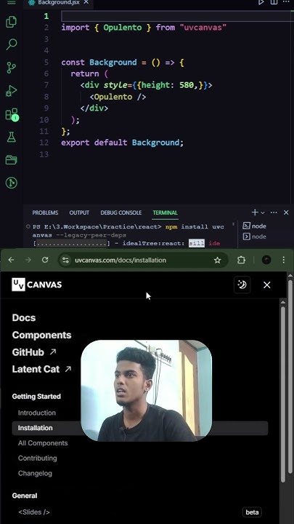This screenshot has height=524, width=294.
Task: Reload the uvcanvas page
Action: point(45,260)
